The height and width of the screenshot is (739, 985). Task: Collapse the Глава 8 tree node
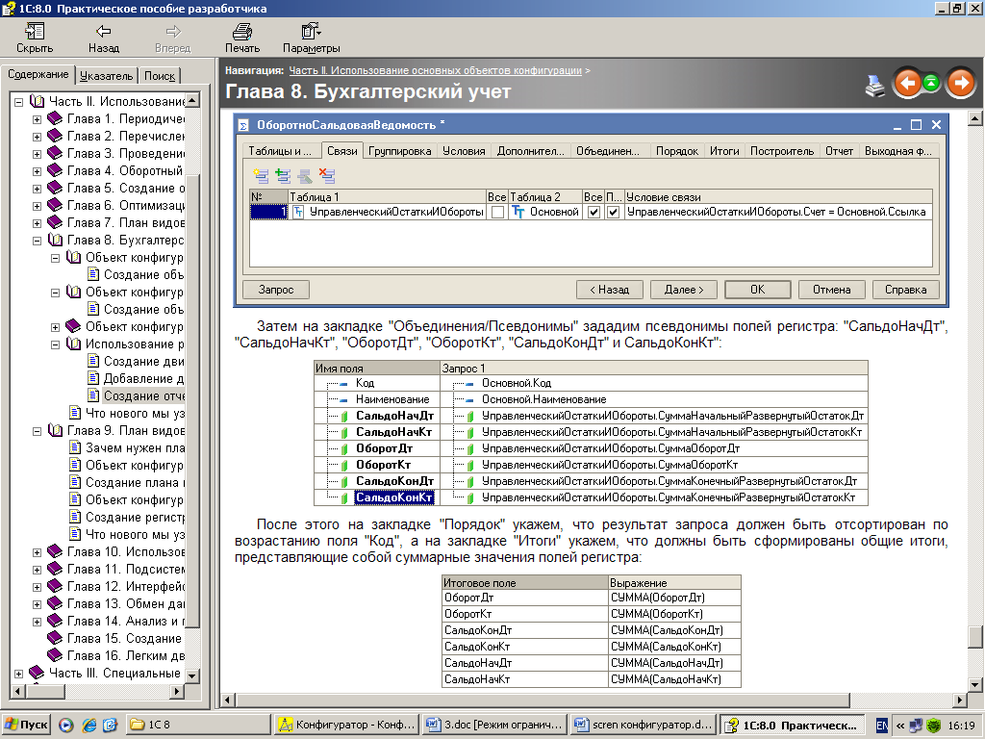(38, 241)
